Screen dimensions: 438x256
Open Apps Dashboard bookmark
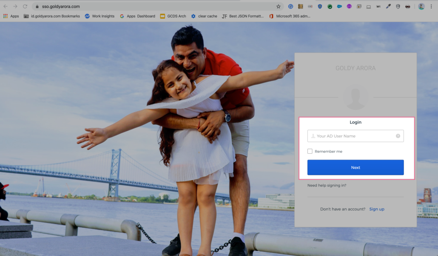(137, 16)
